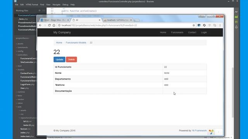This screenshot has height=139, width=248.
Task: Go back in the browser history
Action: point(40,25)
